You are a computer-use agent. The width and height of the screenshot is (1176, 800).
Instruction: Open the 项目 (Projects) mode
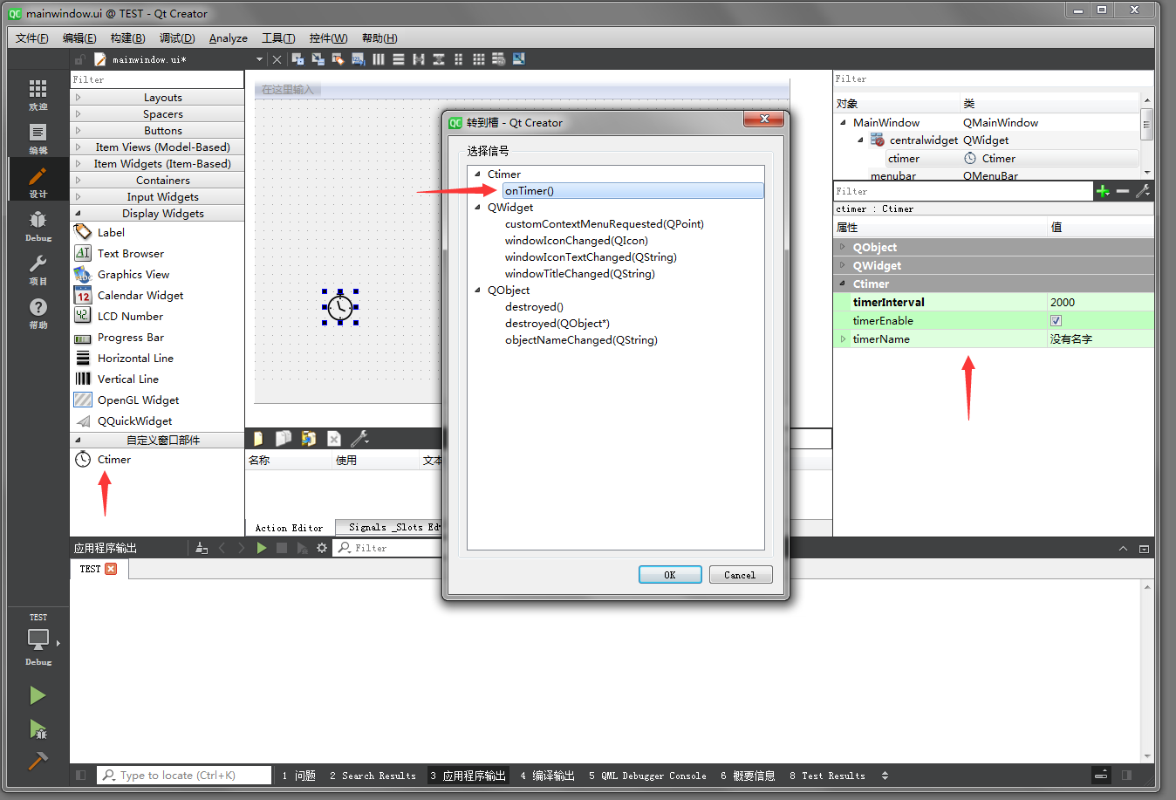(x=38, y=269)
